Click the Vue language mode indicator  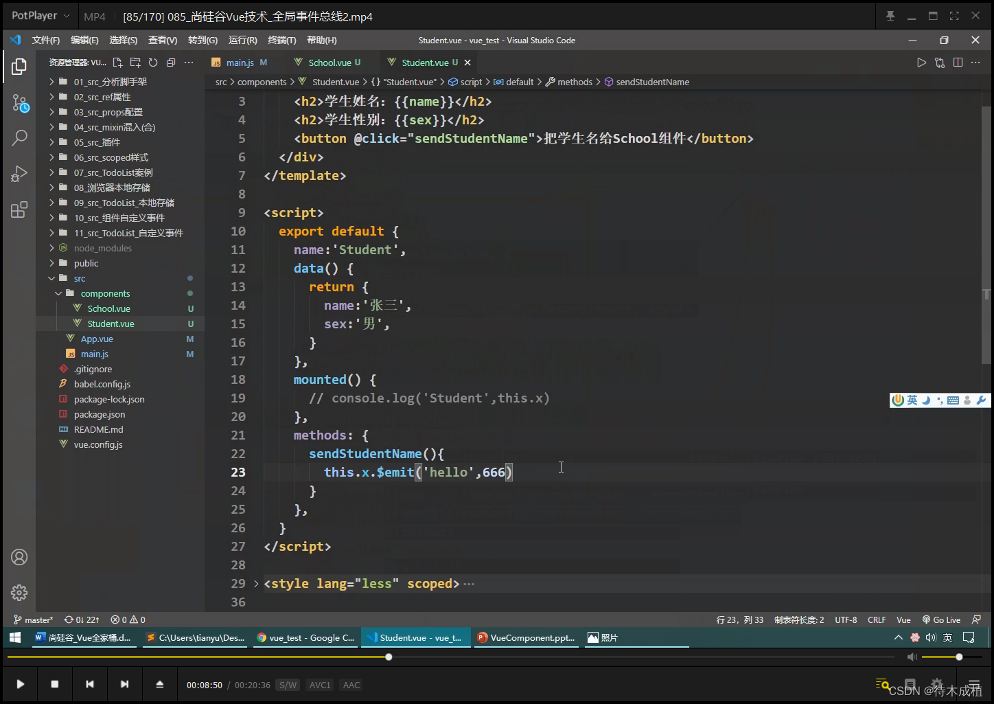[x=903, y=620]
